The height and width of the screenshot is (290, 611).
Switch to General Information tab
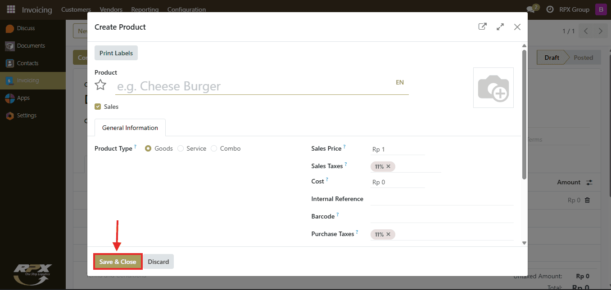[x=130, y=128]
